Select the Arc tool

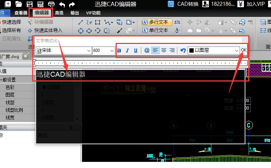tap(98, 31)
